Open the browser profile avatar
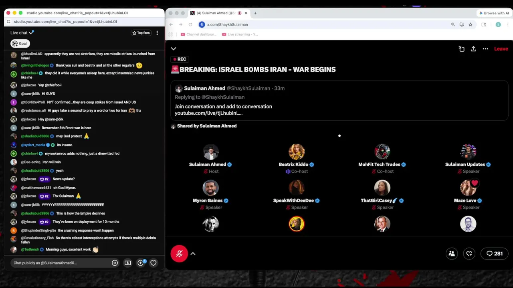Screen dimensions: 513x288 (498, 24)
